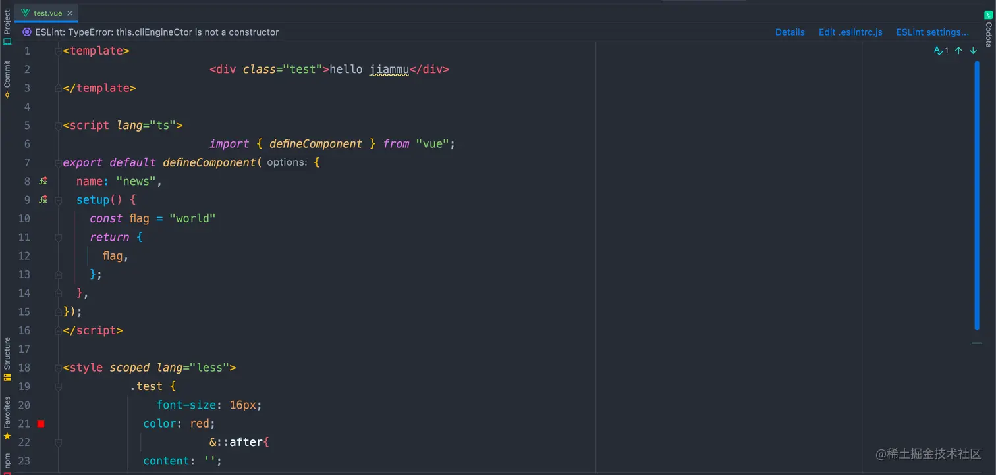Click Edit .eslintrc.js link

point(850,32)
